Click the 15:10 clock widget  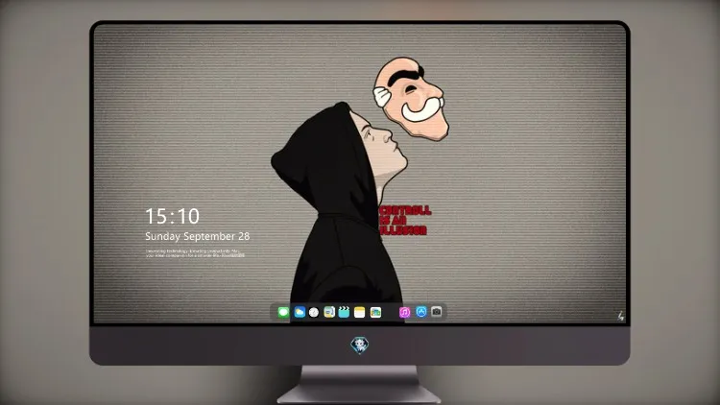(172, 216)
